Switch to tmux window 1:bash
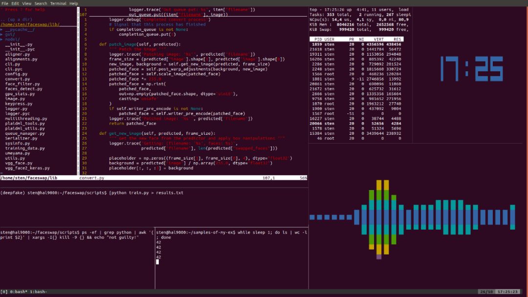528x297 pixels. (x=38, y=292)
